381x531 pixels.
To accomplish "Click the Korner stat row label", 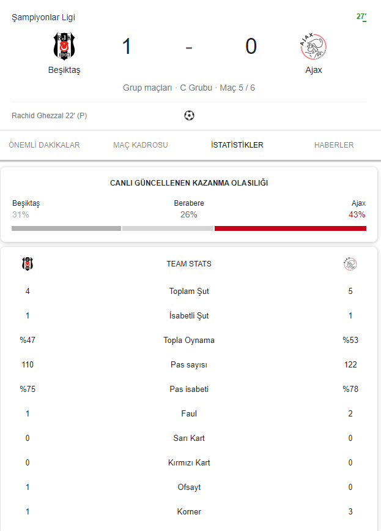I will click(189, 512).
